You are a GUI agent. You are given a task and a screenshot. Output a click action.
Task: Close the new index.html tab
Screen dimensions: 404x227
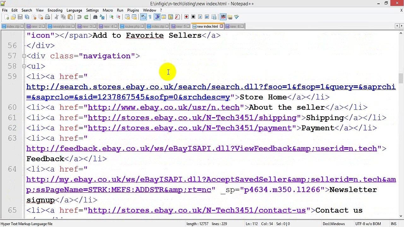point(221,26)
